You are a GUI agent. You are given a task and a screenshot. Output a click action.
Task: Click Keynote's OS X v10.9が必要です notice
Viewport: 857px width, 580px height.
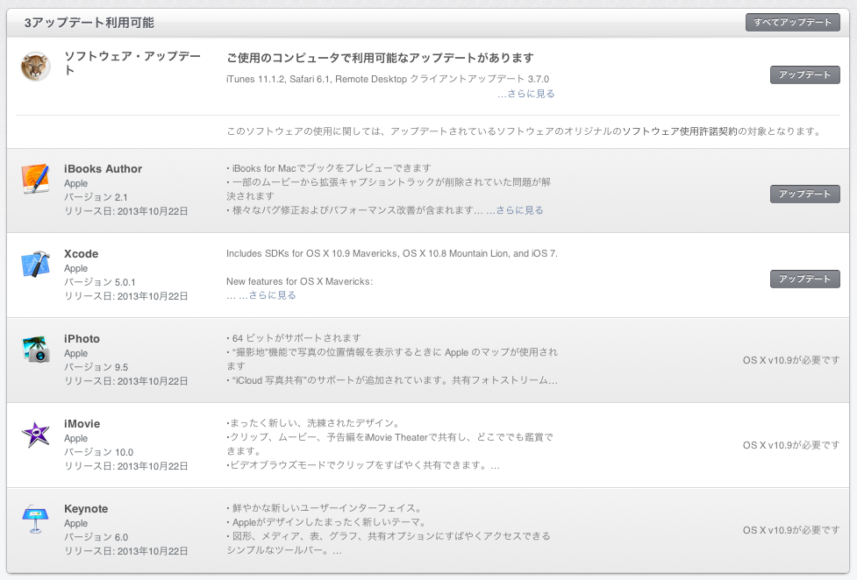(791, 530)
